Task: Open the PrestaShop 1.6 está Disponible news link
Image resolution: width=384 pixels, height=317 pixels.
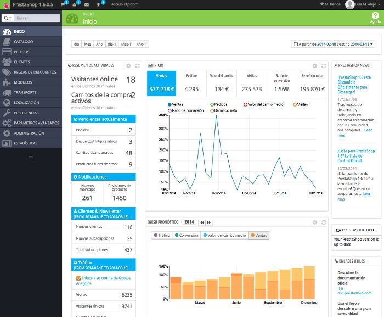Action: tap(354, 85)
